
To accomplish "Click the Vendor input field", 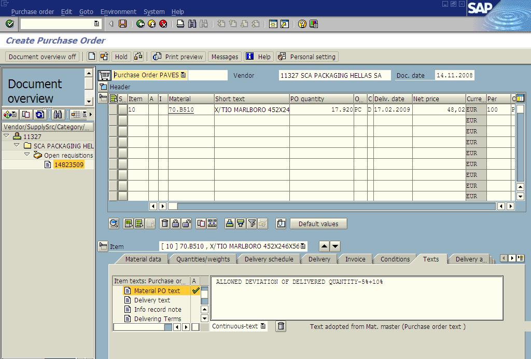I will click(x=334, y=75).
